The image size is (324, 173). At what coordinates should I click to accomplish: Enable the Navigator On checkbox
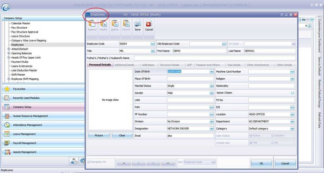click(x=89, y=162)
